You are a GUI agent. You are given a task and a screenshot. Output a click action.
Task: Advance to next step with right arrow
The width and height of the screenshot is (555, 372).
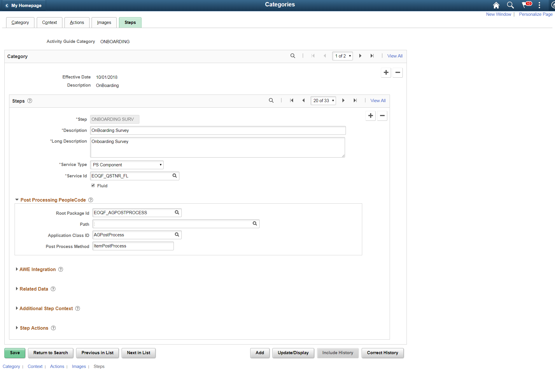pos(343,100)
